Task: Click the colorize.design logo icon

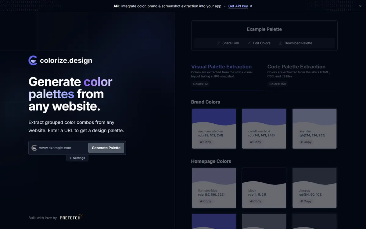Action: coord(33,60)
